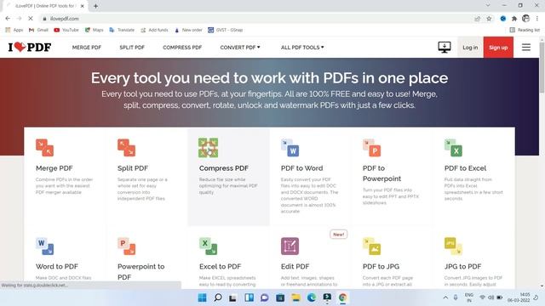Open a new browser tab

point(95,6)
